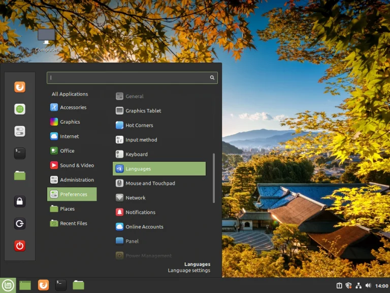Click the menu search text field
Viewport: 390px width, 293px height.
pyautogui.click(x=132, y=78)
